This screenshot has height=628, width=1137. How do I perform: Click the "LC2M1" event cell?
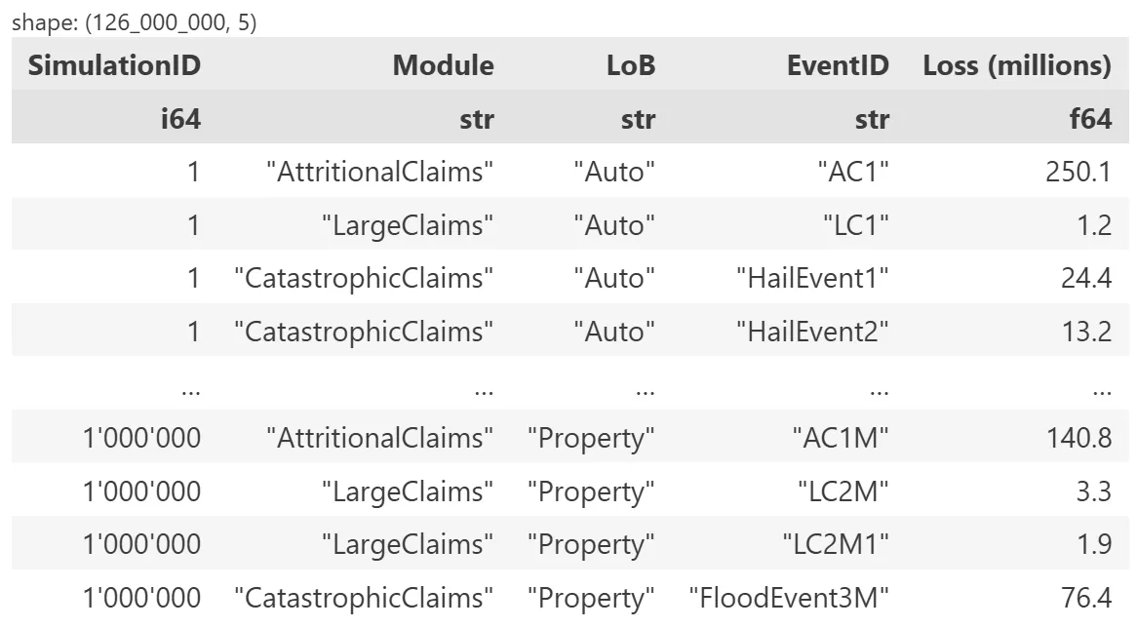point(836,544)
